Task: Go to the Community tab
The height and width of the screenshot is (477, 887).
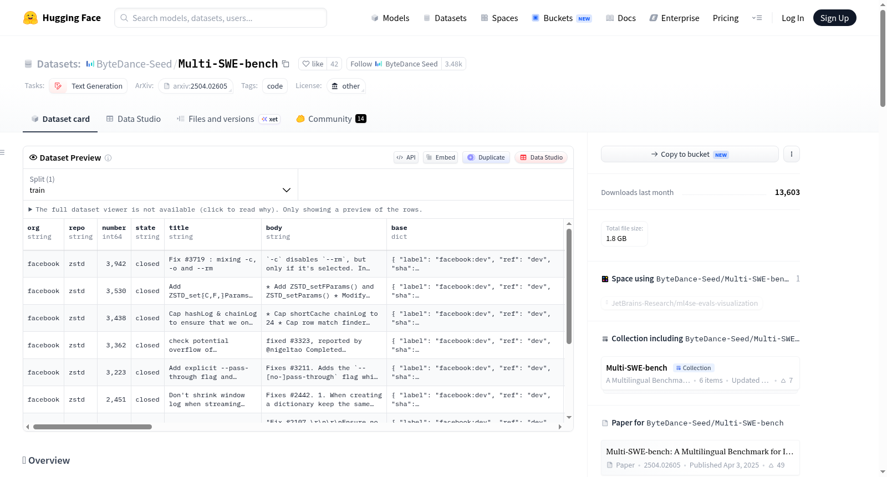Action: point(331,119)
